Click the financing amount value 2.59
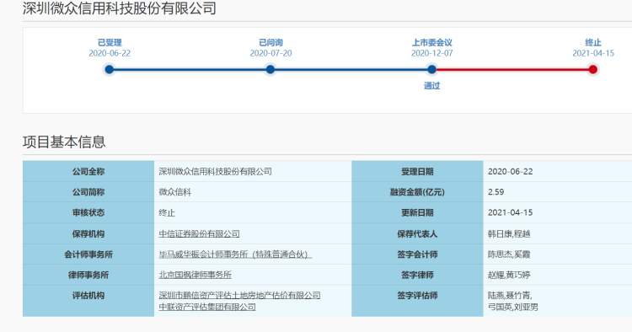 (x=495, y=192)
